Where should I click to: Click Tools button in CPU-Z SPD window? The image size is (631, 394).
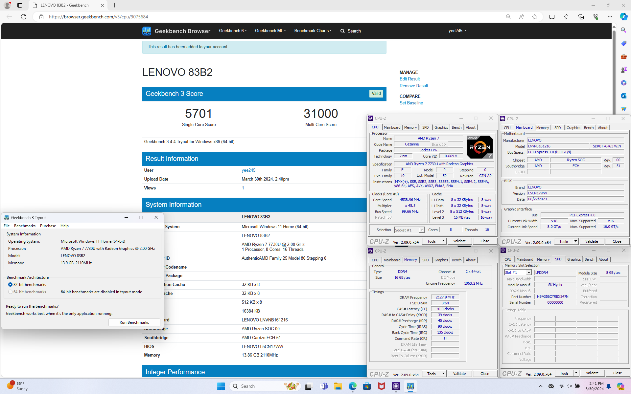(564, 373)
